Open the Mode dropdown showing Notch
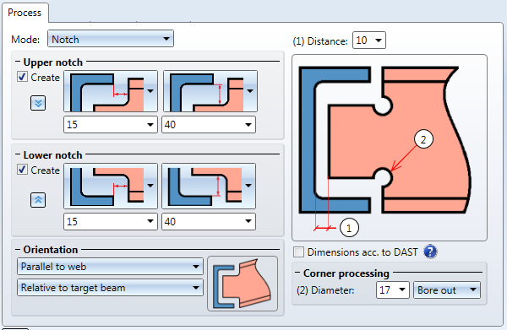The height and width of the screenshot is (330, 507). point(111,39)
